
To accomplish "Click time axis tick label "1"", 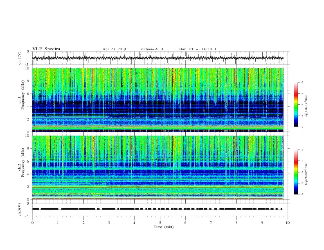I will (x=58, y=223).
